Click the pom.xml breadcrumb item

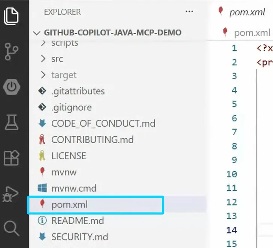click(252, 33)
